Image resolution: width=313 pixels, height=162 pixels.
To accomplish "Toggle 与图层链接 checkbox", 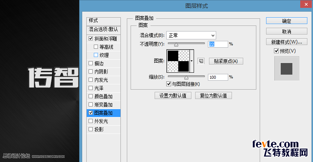I will (x=169, y=84).
